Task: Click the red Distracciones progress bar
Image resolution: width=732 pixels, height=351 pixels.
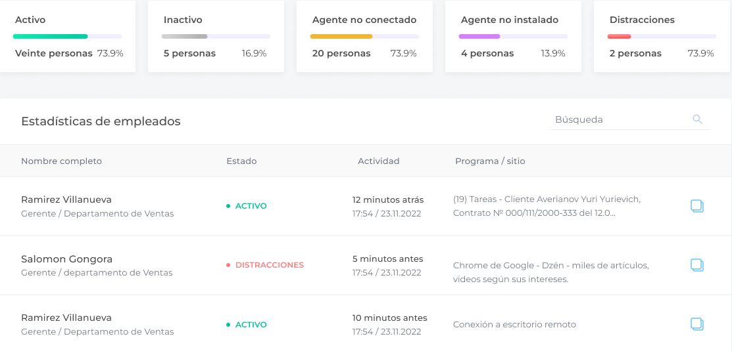Action: [x=619, y=36]
